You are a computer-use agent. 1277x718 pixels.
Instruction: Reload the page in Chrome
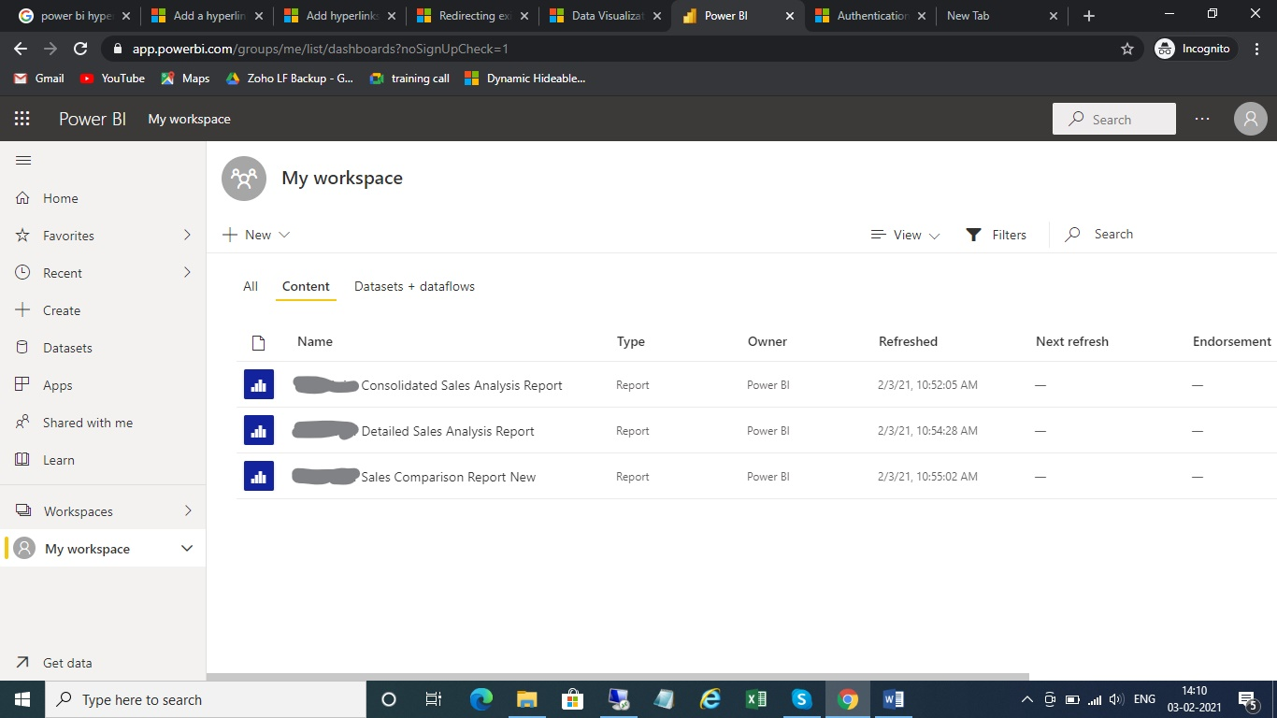click(x=80, y=49)
